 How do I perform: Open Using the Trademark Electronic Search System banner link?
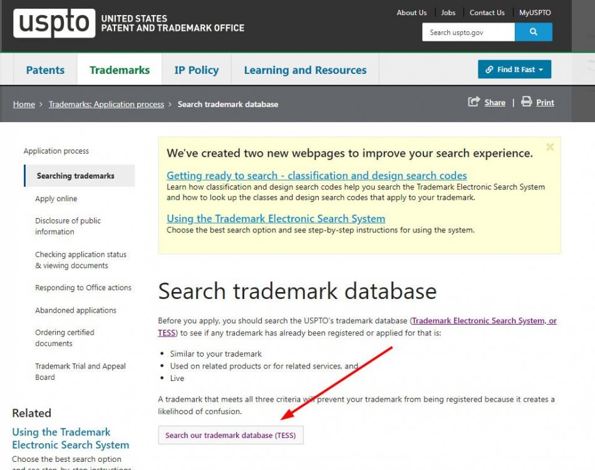pos(276,219)
